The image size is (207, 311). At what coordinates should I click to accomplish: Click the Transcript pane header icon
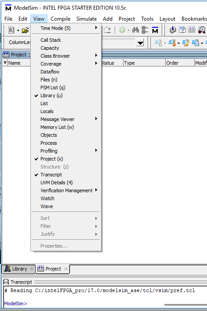pos(6,282)
